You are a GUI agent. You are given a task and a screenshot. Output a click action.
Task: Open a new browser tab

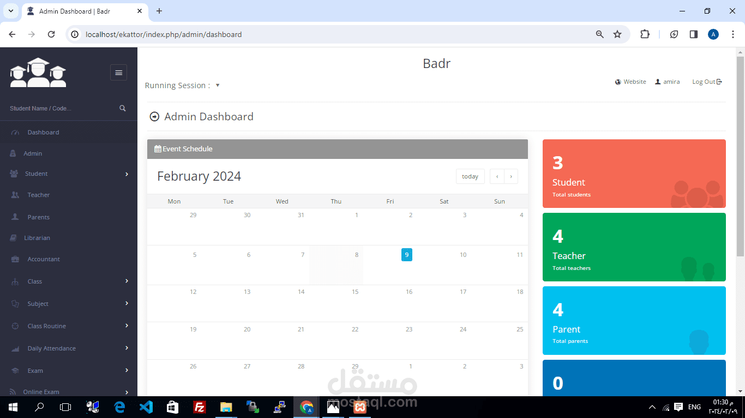(x=159, y=11)
